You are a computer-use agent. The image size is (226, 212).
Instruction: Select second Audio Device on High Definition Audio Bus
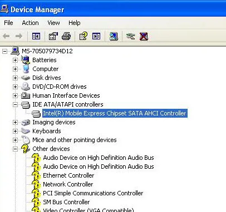[99, 166]
